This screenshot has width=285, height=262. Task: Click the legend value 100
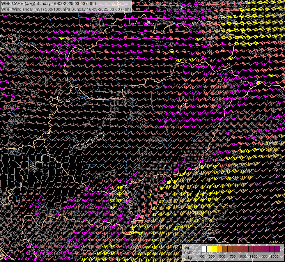click(x=201, y=256)
